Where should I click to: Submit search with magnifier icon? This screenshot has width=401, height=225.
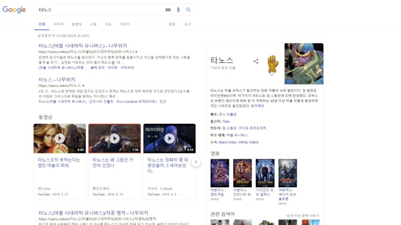188,10
